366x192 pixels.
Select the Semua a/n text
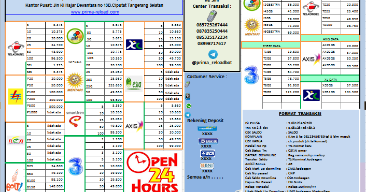coord(205,177)
